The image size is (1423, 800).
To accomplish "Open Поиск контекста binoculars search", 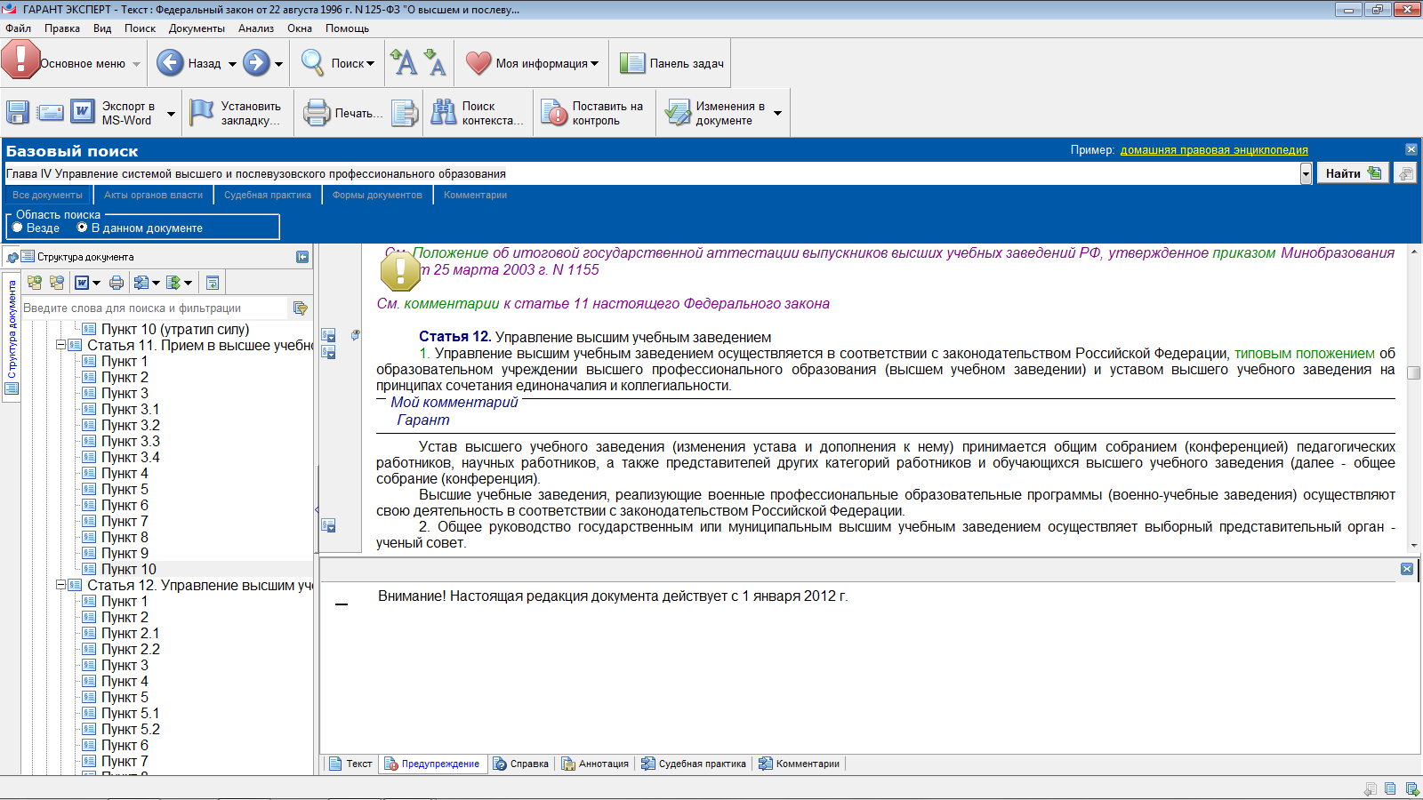I will pos(477,113).
